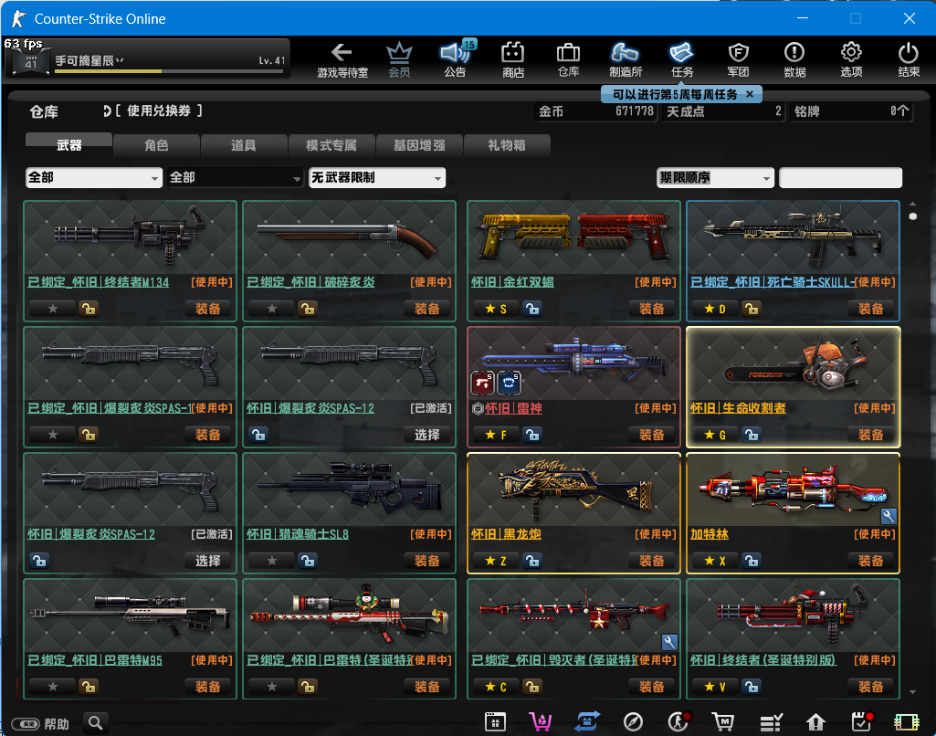This screenshot has height=736, width=936.
Task: Toggle lock on 生命收割者 weapon
Action: coord(752,435)
